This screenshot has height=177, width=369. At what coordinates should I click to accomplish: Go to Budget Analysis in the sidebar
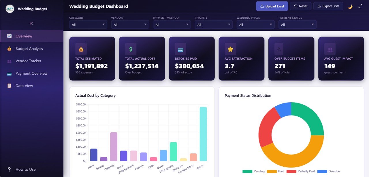tap(29, 49)
